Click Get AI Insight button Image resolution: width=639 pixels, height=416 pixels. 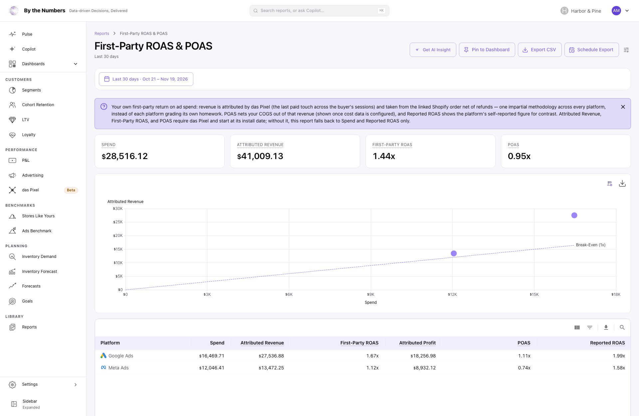click(433, 50)
